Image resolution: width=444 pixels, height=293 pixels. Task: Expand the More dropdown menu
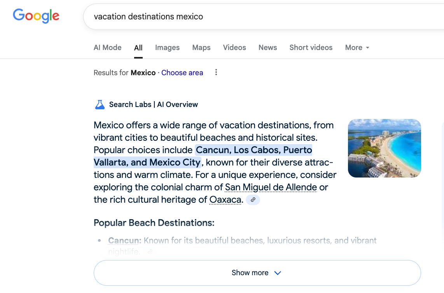(357, 47)
